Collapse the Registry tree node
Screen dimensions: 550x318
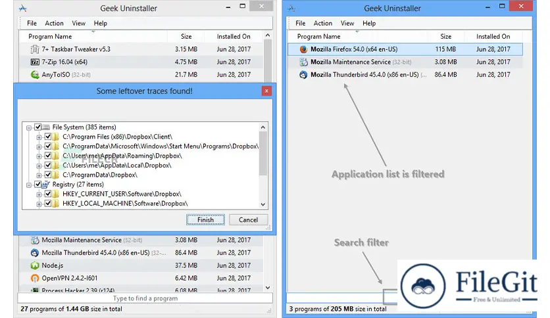(x=29, y=185)
